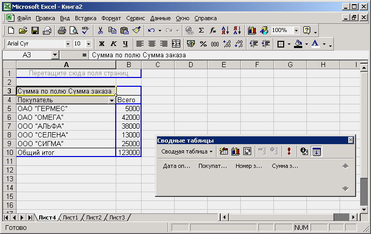Format report icon in PivotTable toolbar
The image size is (371, 234).
224,151
